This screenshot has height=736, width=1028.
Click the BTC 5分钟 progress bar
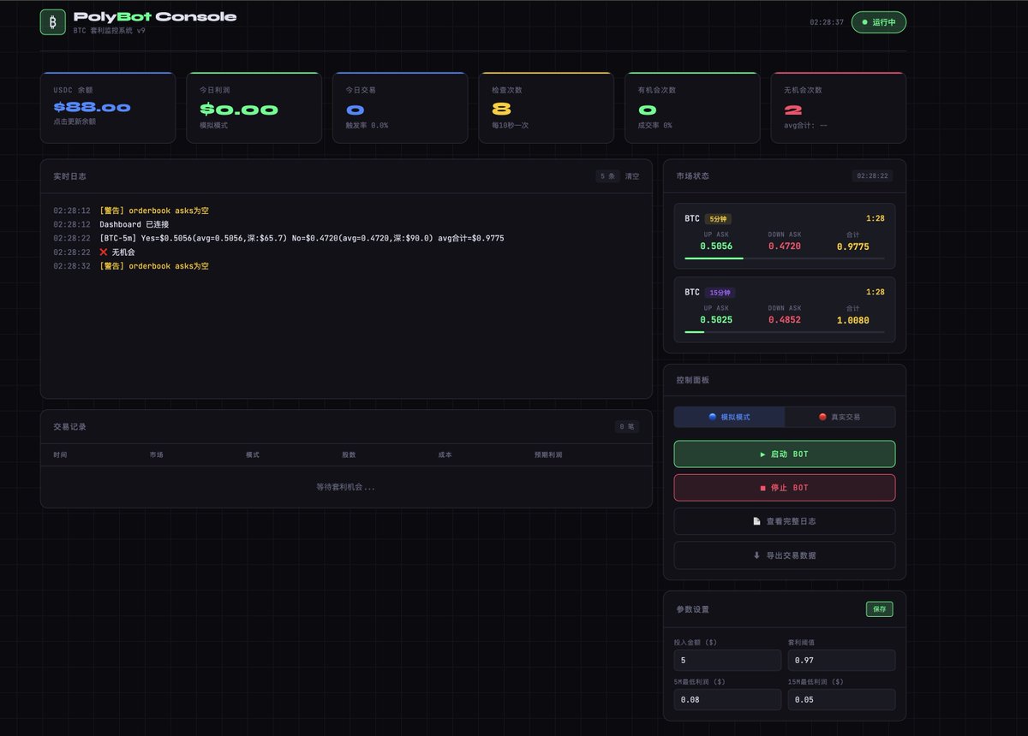(x=785, y=258)
